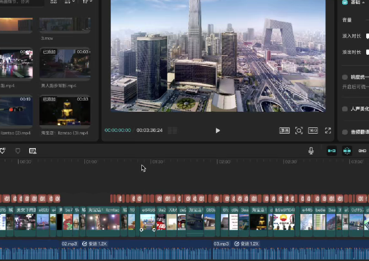Open the fullscreen preview icon
The height and width of the screenshot is (261, 369).
328,130
